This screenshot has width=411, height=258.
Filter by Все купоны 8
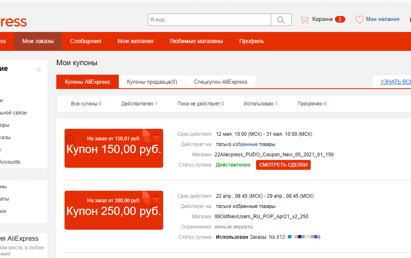pyautogui.click(x=86, y=104)
